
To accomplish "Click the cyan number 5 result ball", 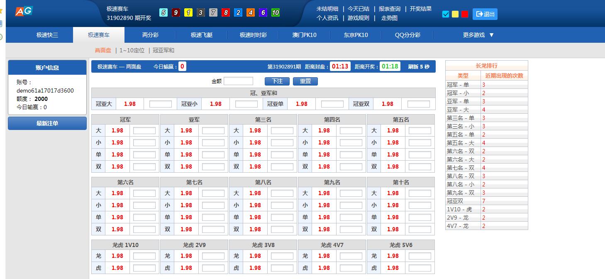I will (163, 12).
